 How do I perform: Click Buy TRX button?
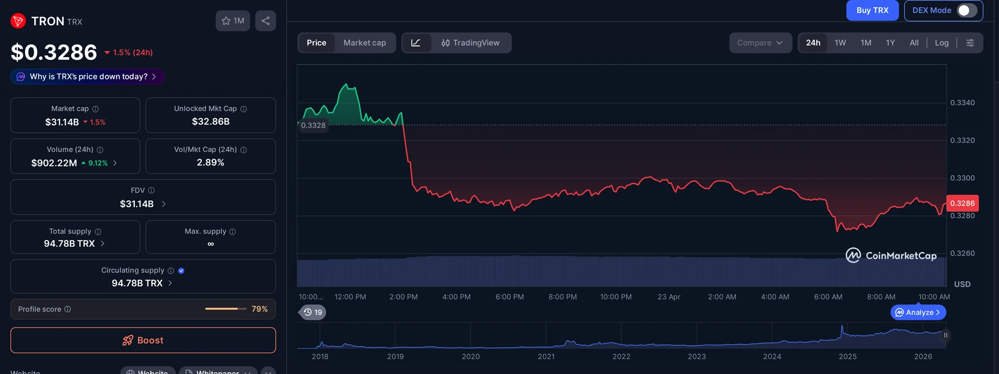[x=872, y=10]
